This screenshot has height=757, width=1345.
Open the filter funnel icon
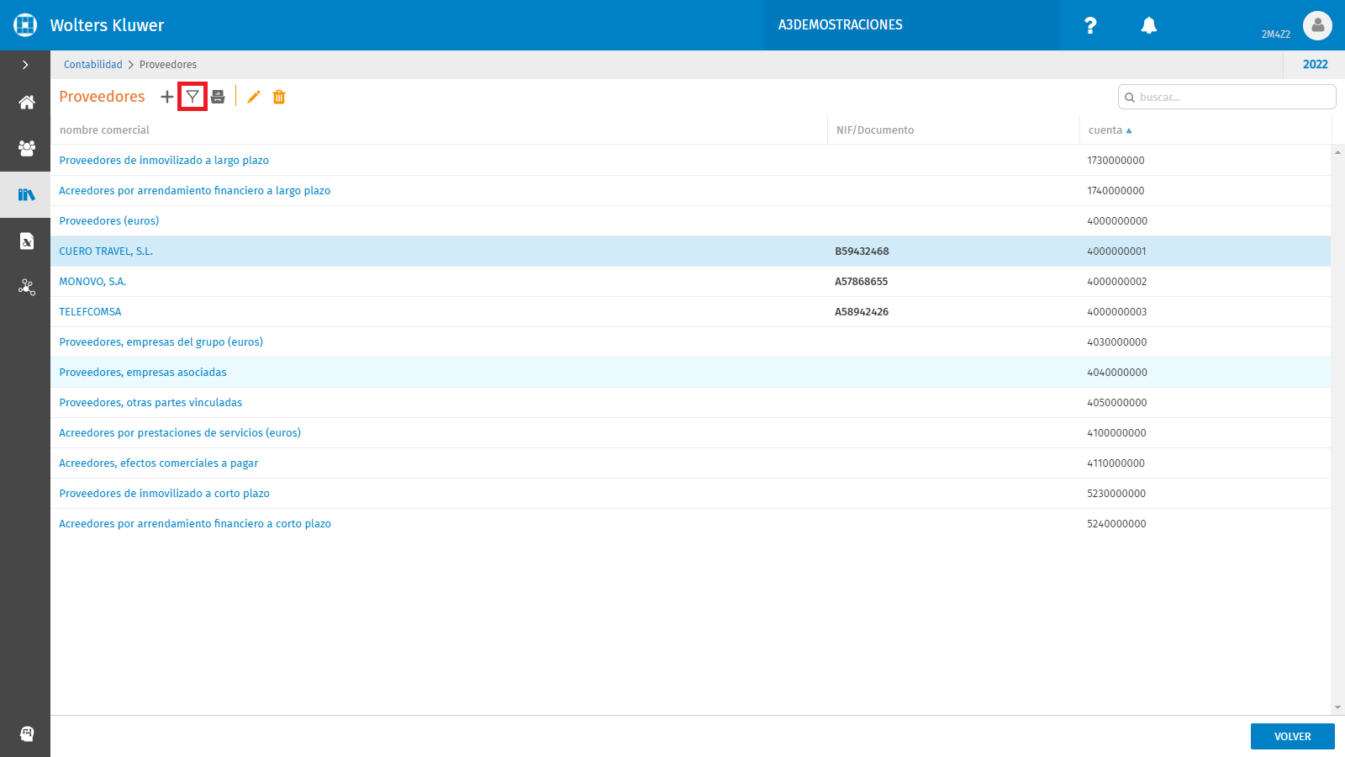(x=193, y=97)
